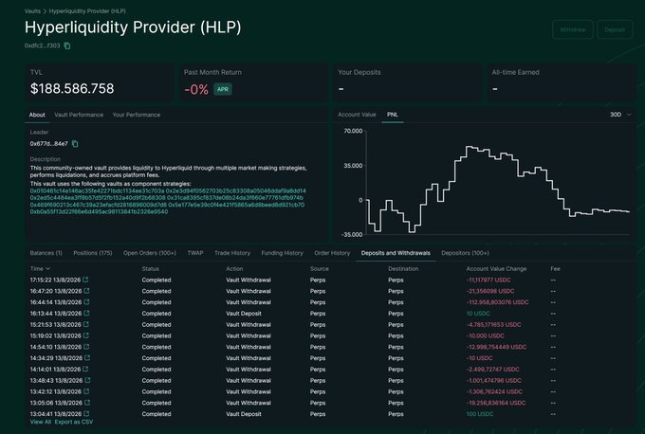
Task: Click the 10 USDC deposit amount
Action: point(478,313)
